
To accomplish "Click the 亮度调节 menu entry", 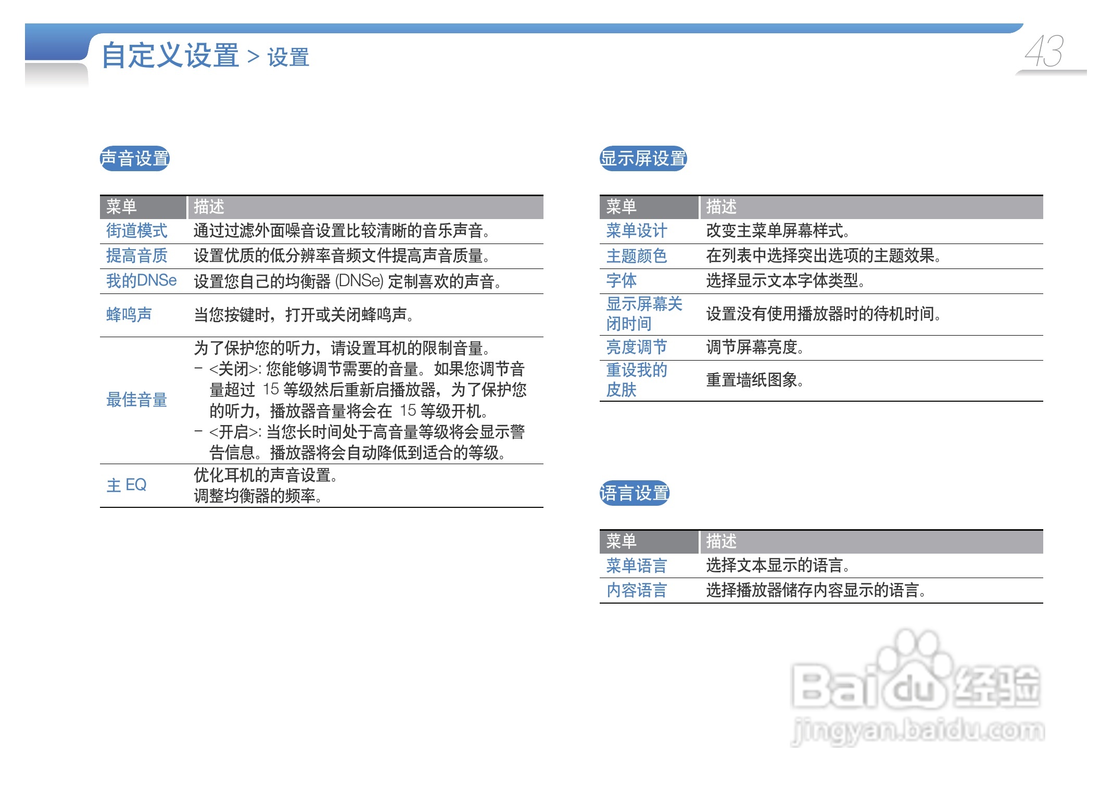I will [x=636, y=347].
